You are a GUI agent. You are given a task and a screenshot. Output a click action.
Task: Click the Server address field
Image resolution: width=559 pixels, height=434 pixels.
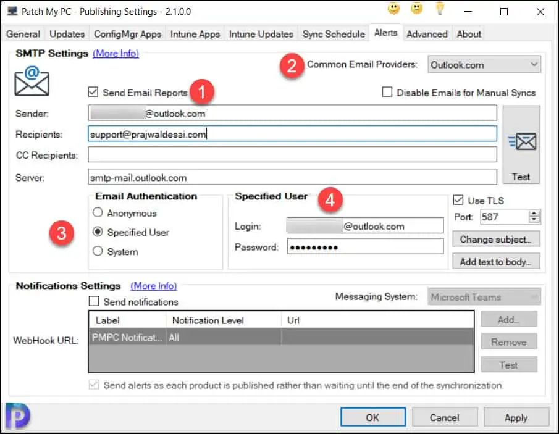[292, 177]
